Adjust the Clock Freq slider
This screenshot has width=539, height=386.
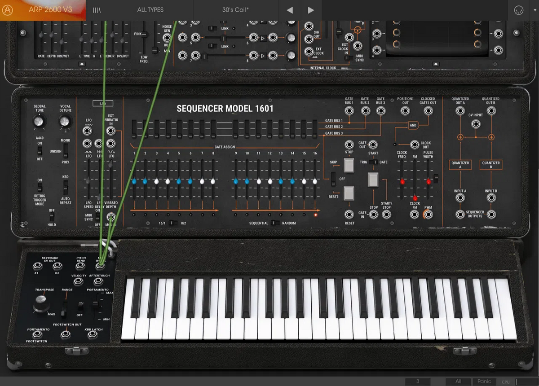point(402,182)
